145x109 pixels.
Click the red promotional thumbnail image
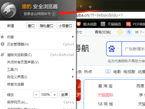coord(78,90)
